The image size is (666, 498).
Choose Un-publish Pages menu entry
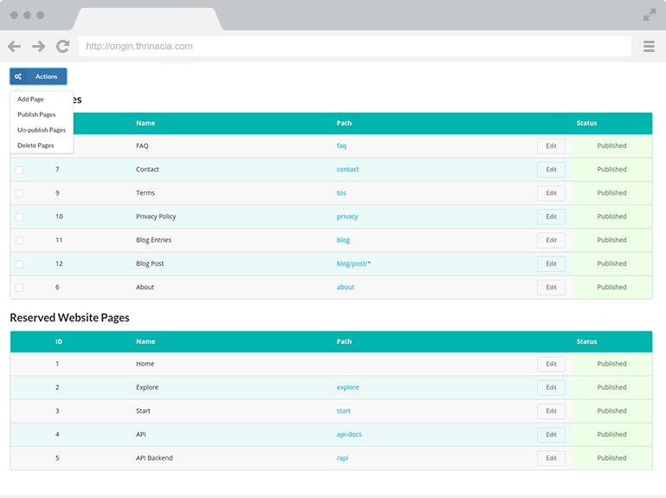pyautogui.click(x=42, y=130)
